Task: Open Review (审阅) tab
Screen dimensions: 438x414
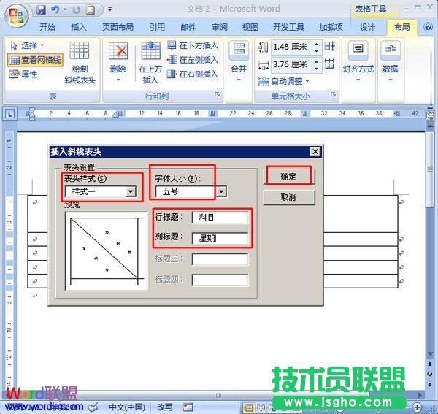Action: [x=220, y=27]
